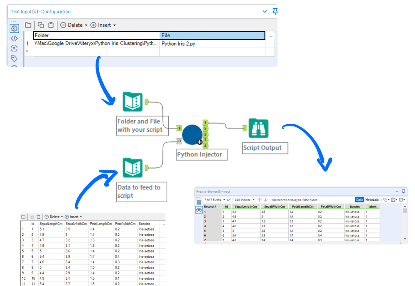Screen dimensions: 415x286
Task: Click the copy icon in Text Input (4) toolbar
Action: [41, 25]
